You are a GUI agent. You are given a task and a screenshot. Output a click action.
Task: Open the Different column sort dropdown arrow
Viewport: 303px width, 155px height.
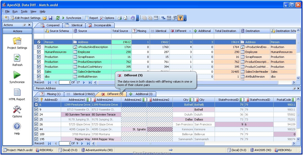coord(190,31)
